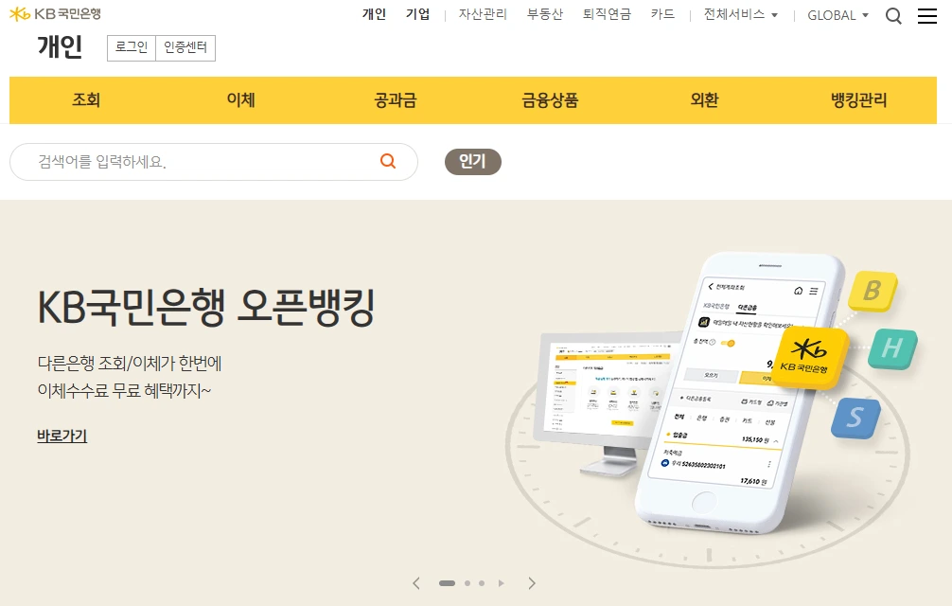Expand the GLOBAL language dropdown
This screenshot has width=952, height=606.
point(837,15)
